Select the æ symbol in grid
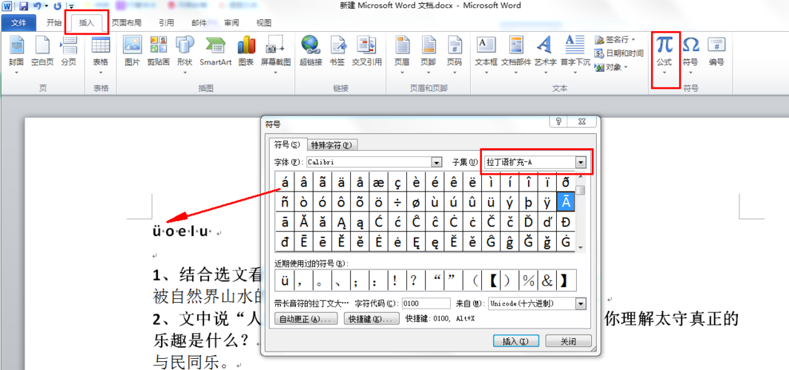This screenshot has height=370, width=789. (378, 183)
